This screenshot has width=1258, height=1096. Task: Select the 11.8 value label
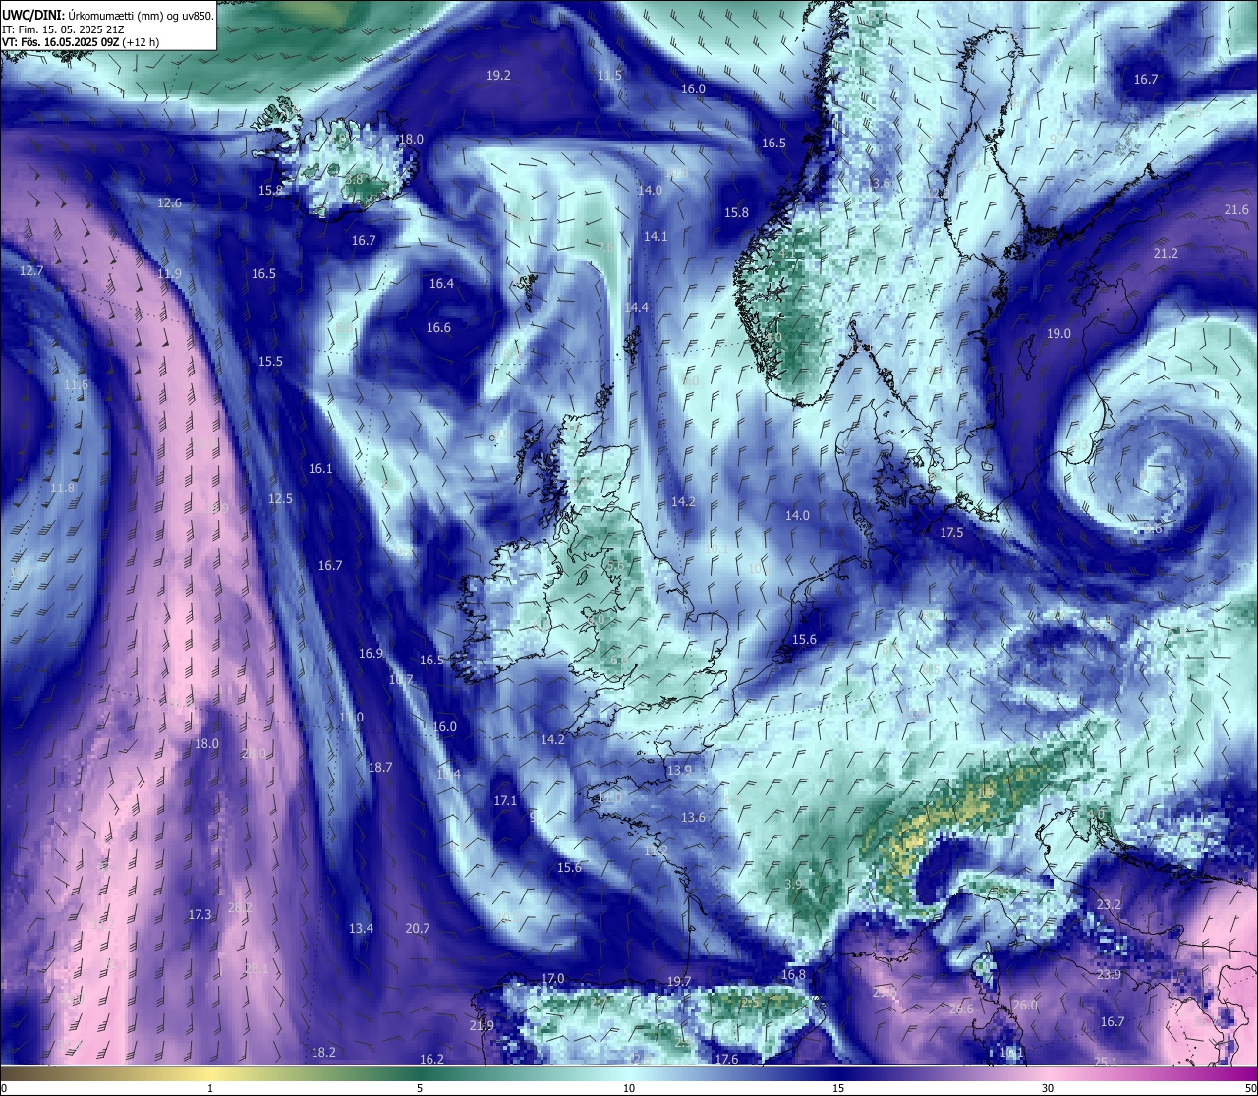click(x=62, y=488)
